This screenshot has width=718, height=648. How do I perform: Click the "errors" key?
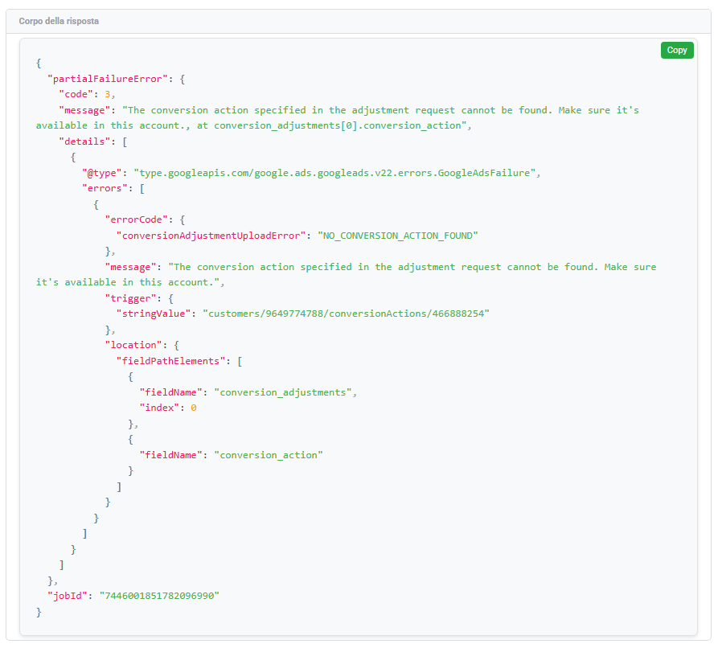(x=105, y=188)
